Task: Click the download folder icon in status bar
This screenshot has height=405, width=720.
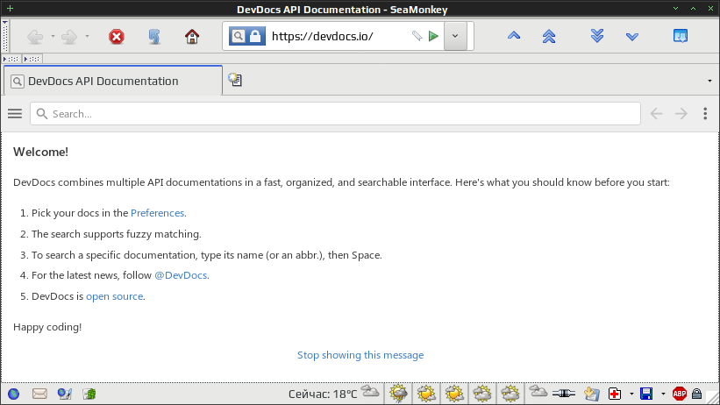Action: 592,394
